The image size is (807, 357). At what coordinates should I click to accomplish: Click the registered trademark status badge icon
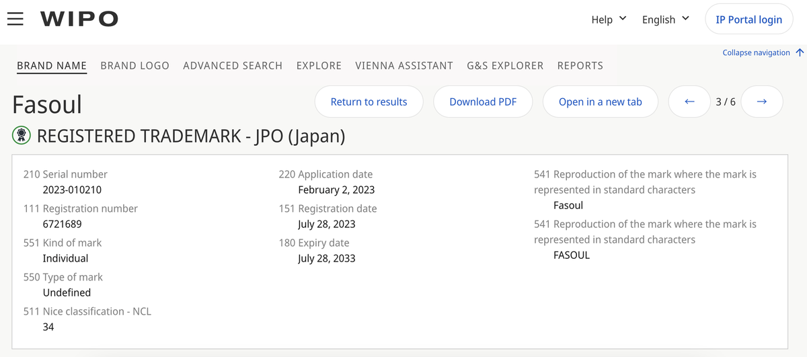pyautogui.click(x=22, y=136)
